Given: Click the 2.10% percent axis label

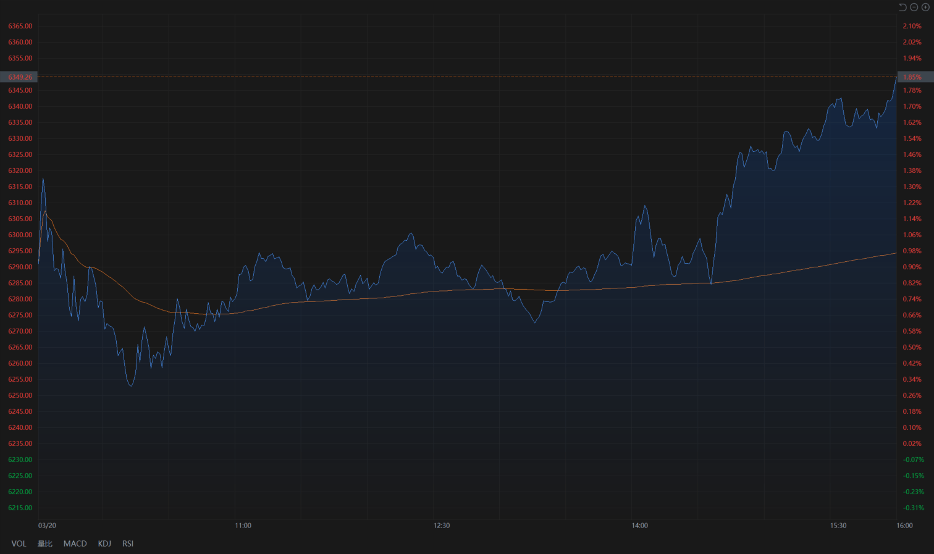Looking at the screenshot, I should coord(912,26).
